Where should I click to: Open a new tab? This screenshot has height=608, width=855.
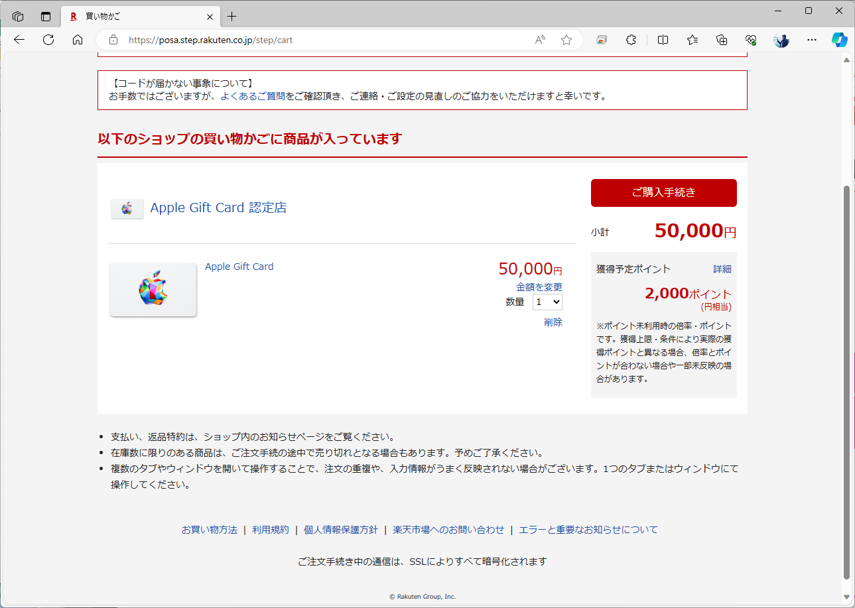pos(231,16)
